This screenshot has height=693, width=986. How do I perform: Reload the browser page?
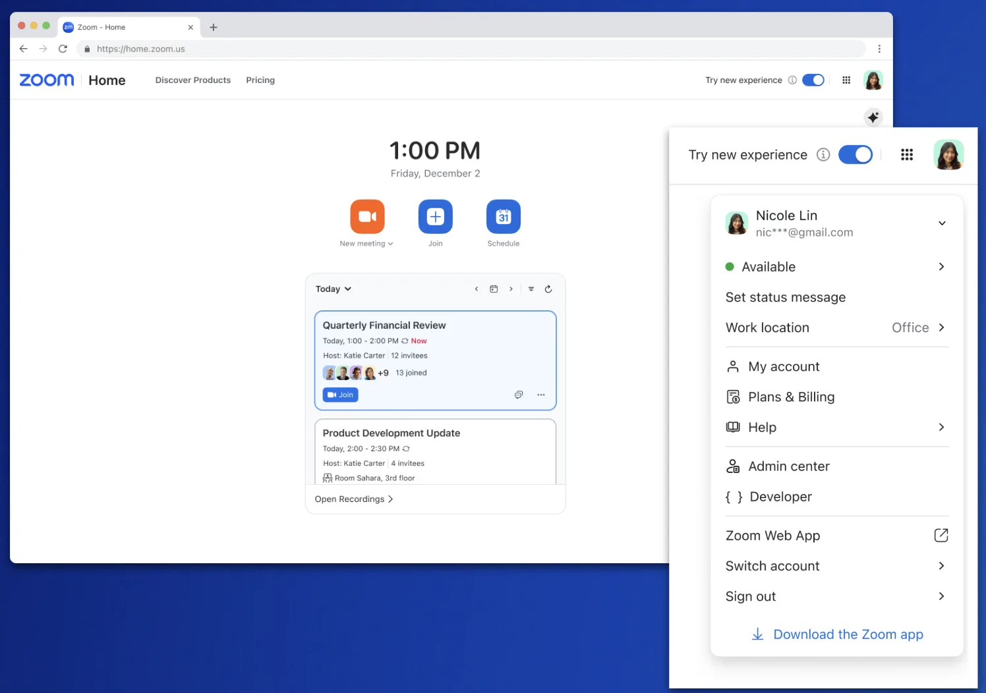(63, 49)
